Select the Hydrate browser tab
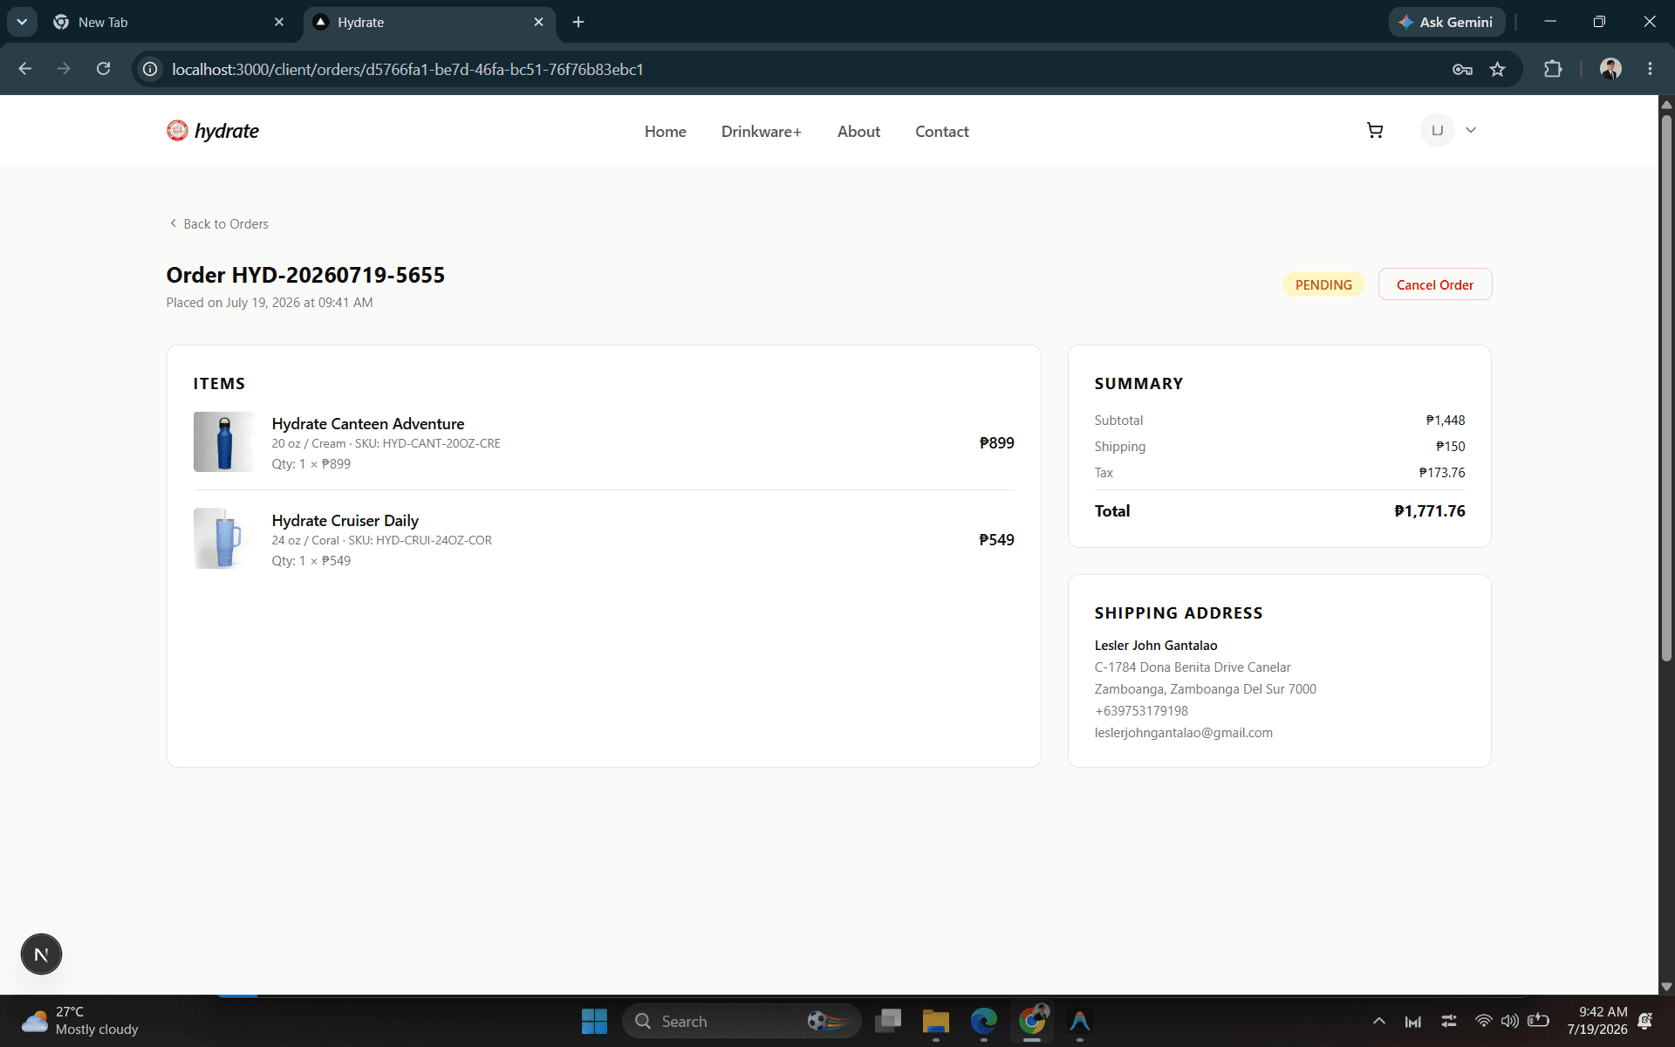 [x=429, y=22]
